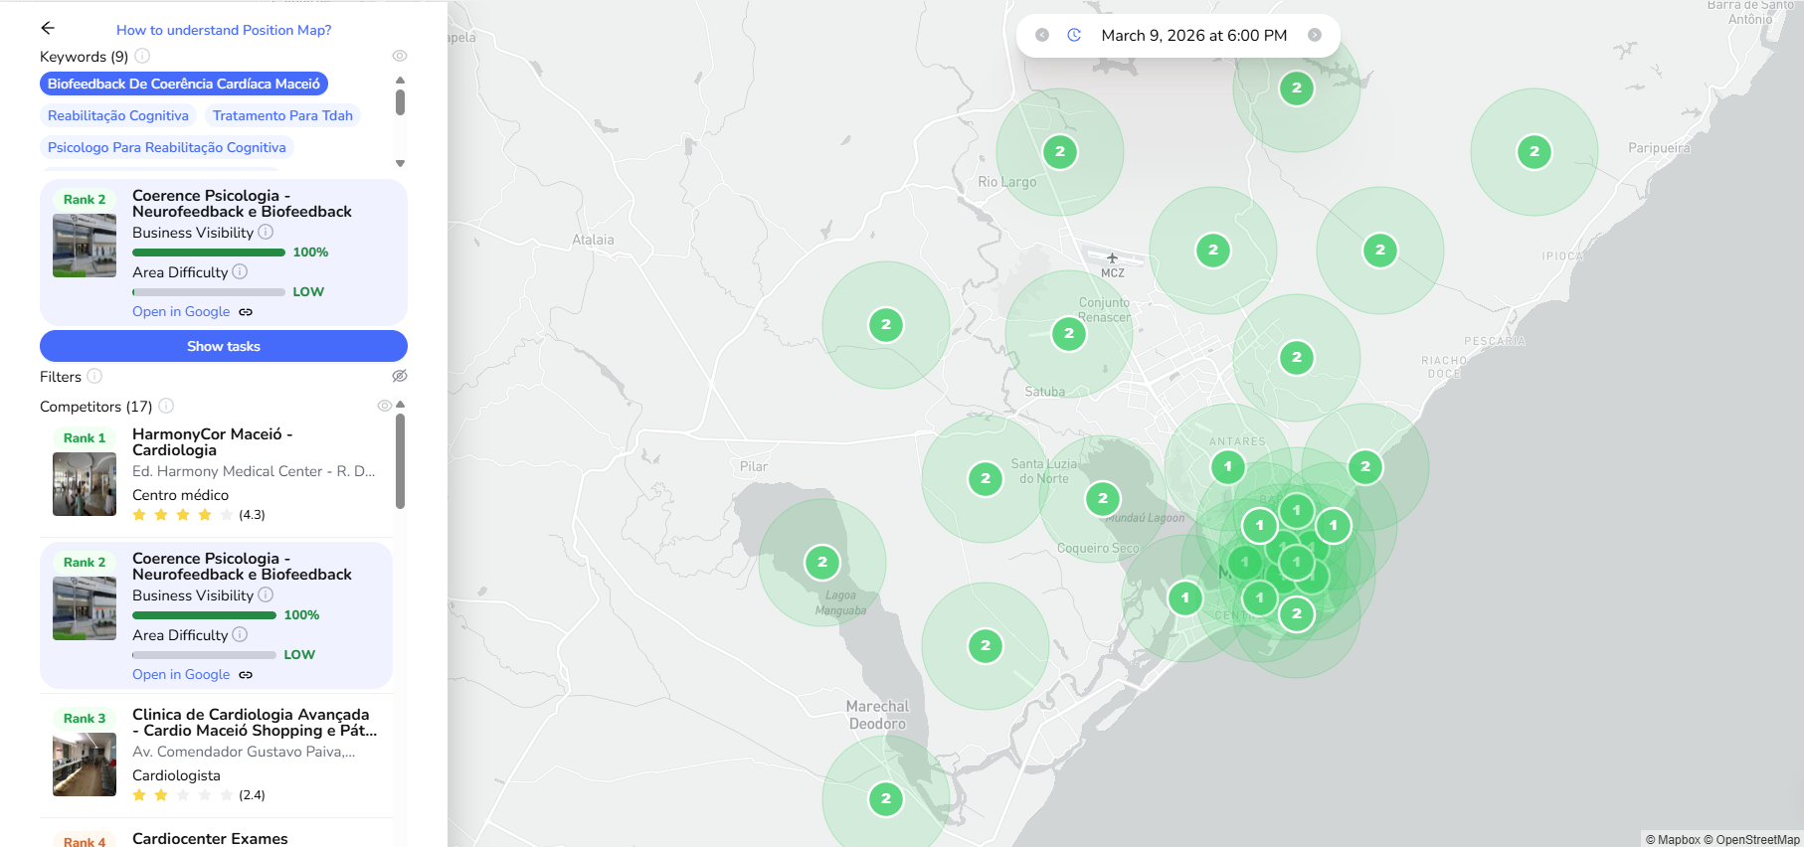This screenshot has height=847, width=1804.
Task: Toggle Filters hidden-eye icon
Action: [400, 376]
